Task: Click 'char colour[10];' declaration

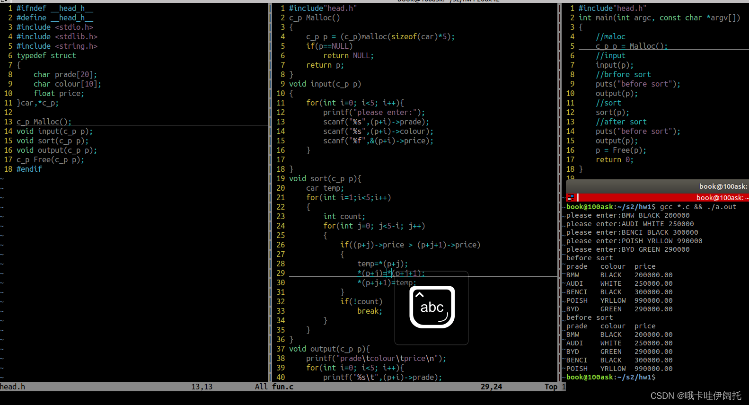Action: point(67,84)
